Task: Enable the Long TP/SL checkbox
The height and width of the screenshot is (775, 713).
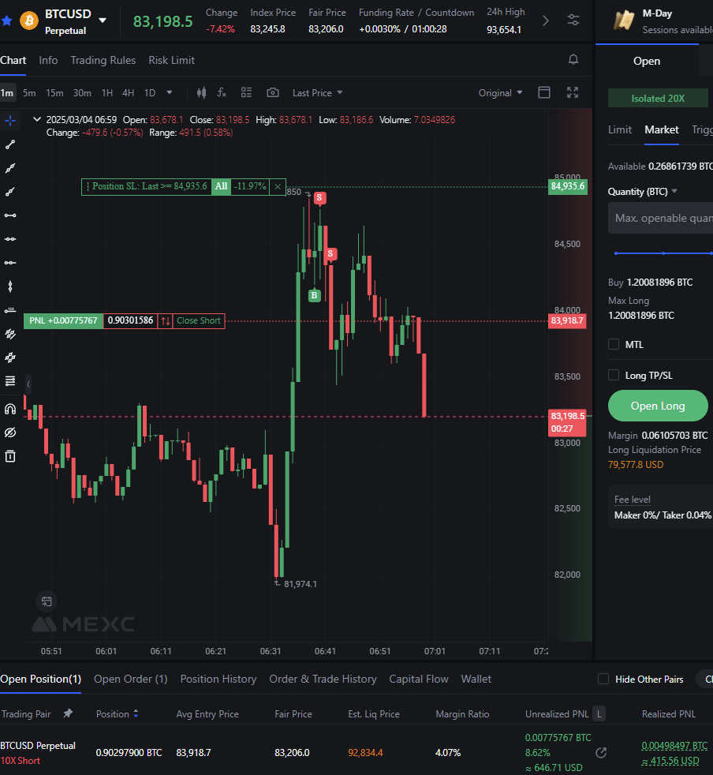Action: pos(613,375)
